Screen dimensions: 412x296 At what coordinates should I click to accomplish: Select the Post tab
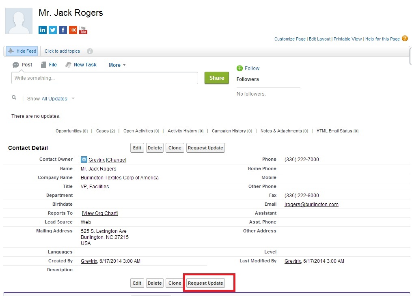point(22,65)
